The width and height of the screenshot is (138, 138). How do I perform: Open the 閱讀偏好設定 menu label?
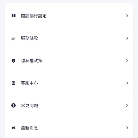pos(34,16)
